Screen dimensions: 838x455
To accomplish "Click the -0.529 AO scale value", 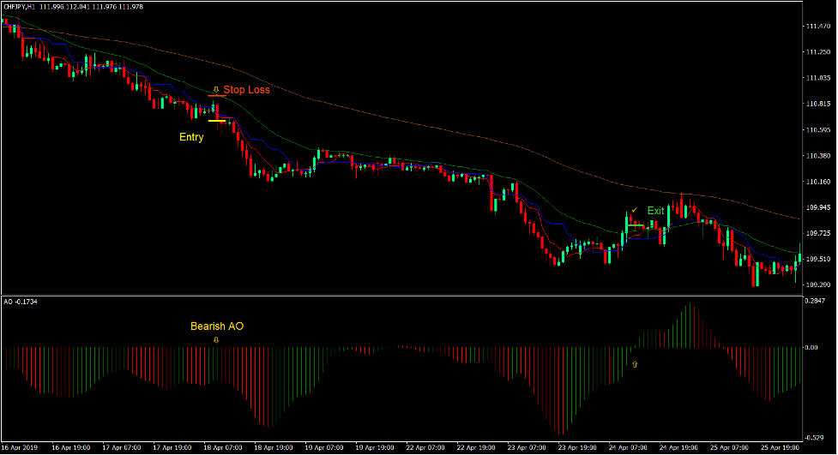I will pos(815,438).
